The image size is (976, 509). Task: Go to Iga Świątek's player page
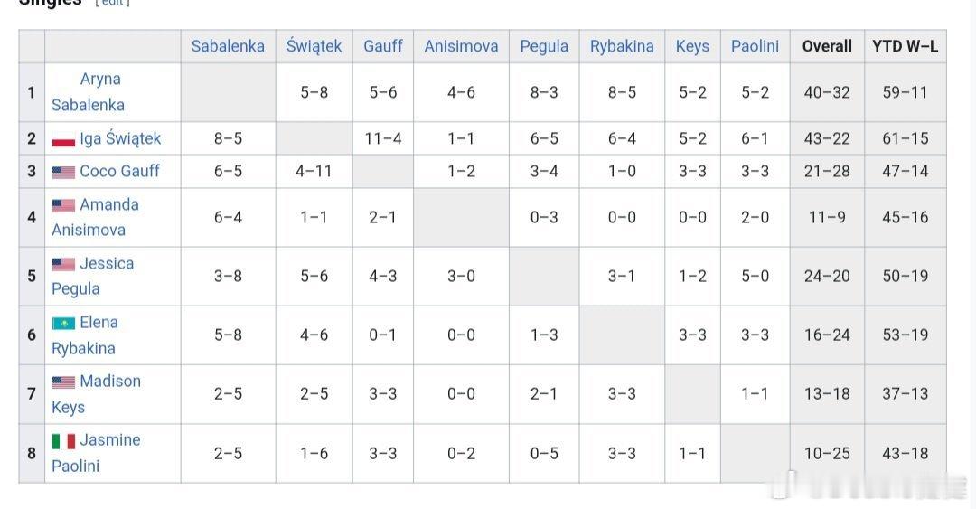(x=120, y=138)
